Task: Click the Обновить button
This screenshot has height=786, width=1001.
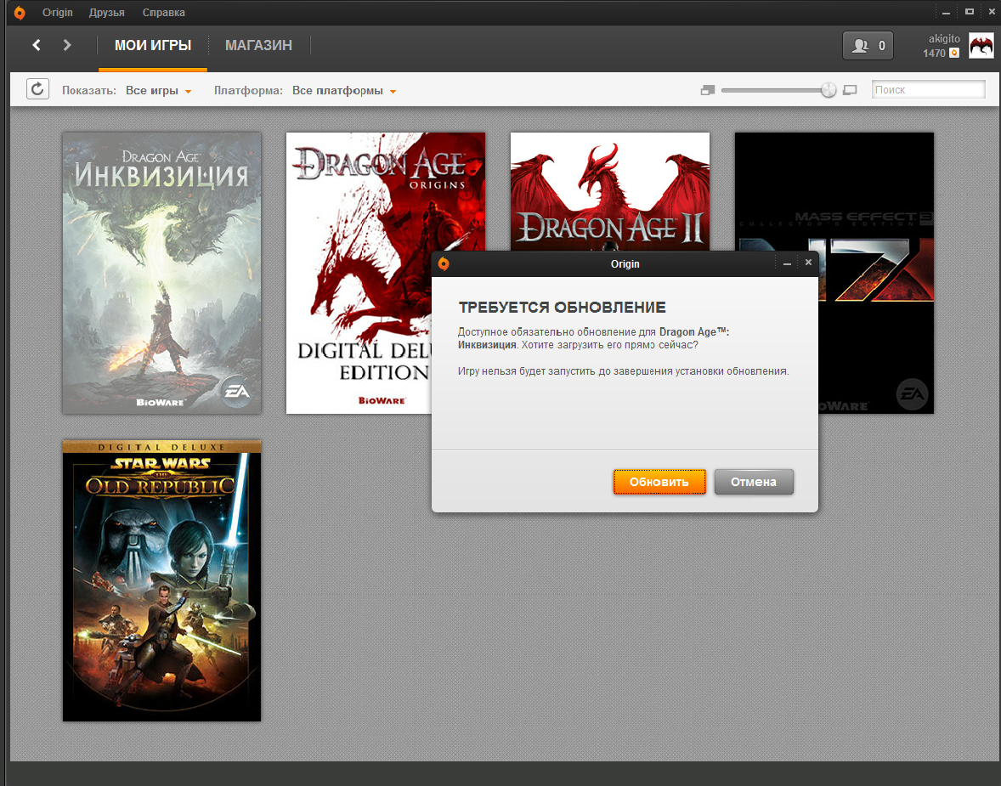Action: coord(659,482)
